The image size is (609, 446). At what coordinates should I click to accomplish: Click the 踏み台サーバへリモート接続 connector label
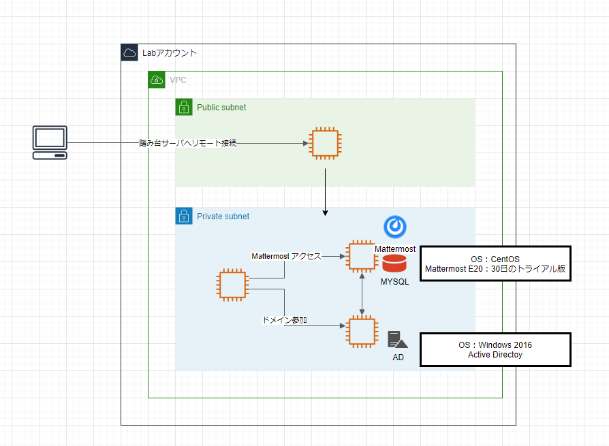point(187,143)
